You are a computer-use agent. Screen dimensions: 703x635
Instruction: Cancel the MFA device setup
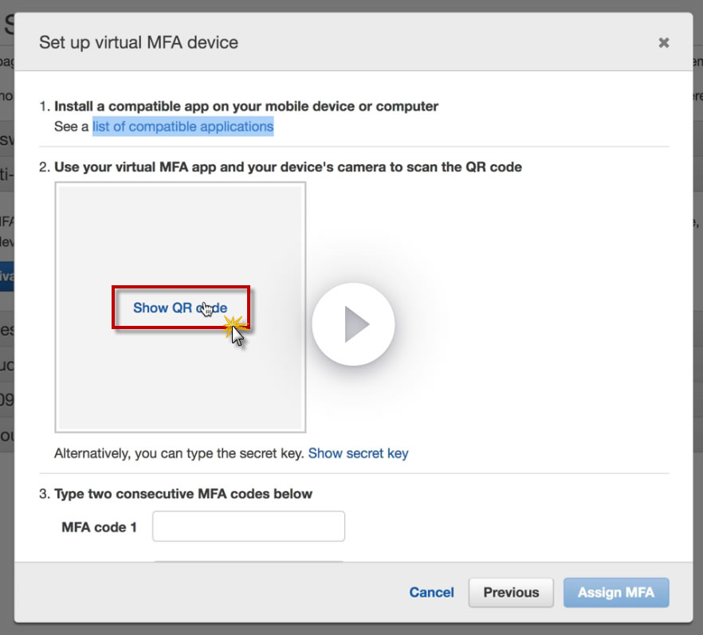tap(431, 592)
